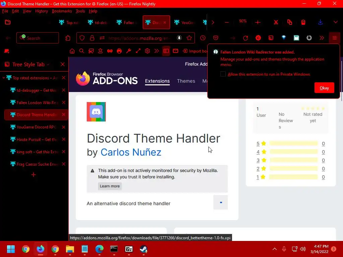This screenshot has height=257, width=343.
Task: Open the File menu
Action: (5, 11)
